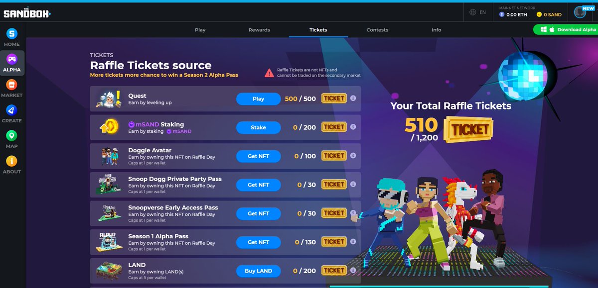Click the Snoop Dogg Private Party Pass thumbnail

pyautogui.click(x=109, y=185)
